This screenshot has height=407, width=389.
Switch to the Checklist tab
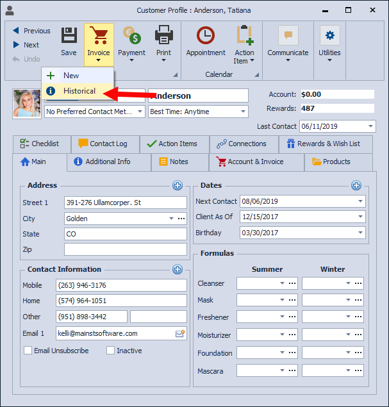(42, 144)
